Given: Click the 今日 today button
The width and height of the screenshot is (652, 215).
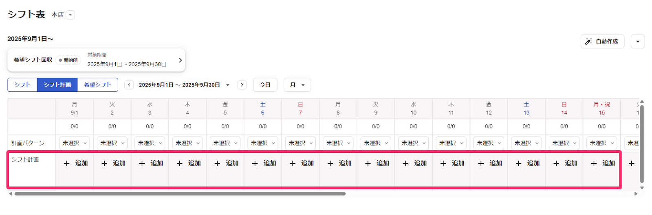Looking at the screenshot, I should (265, 85).
